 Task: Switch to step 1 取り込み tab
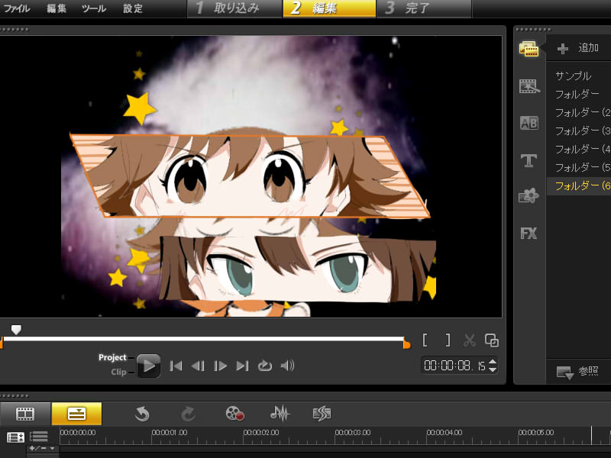tap(234, 8)
